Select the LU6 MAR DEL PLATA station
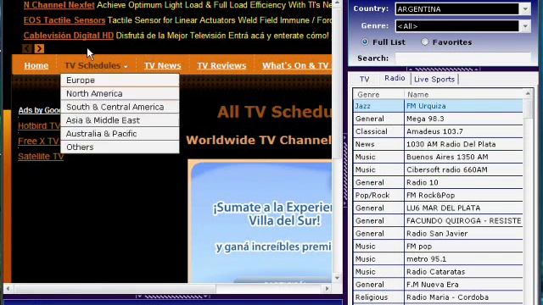Viewport: 543px width, 305px height. click(x=438, y=208)
